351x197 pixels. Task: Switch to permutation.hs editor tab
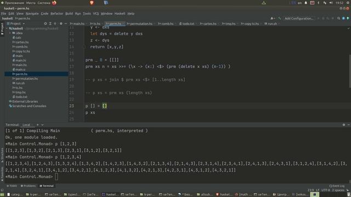[140, 24]
